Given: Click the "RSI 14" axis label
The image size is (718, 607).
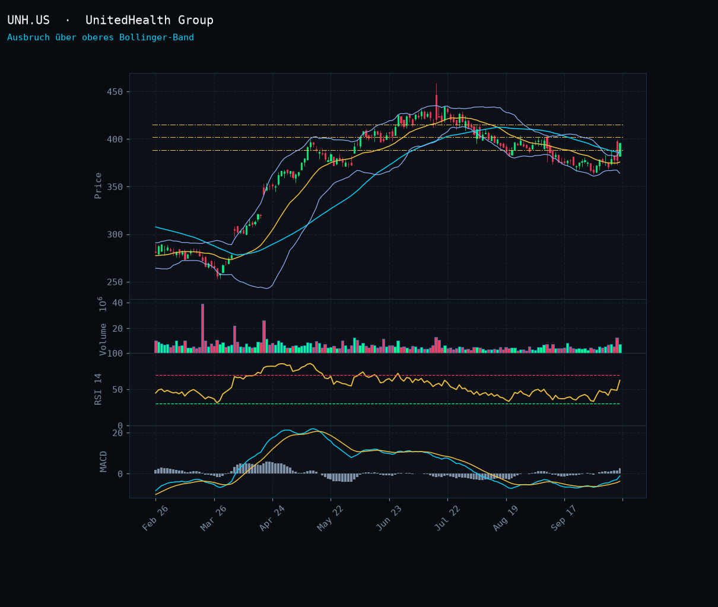Looking at the screenshot, I should click(99, 389).
